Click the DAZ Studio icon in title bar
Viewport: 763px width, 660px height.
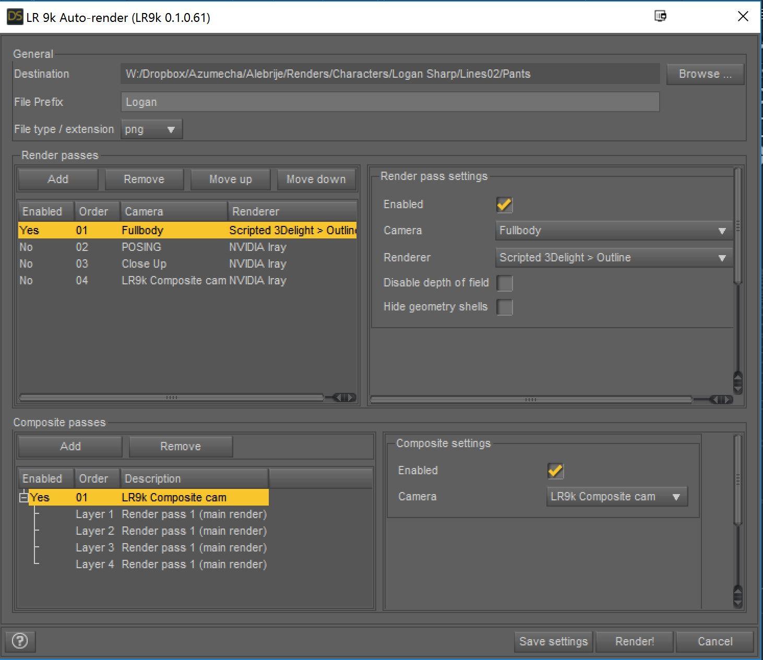[15, 17]
